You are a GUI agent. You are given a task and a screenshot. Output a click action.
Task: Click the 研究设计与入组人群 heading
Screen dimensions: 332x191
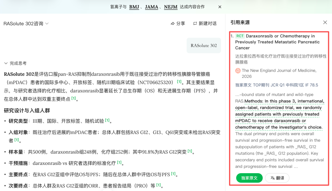[x=27, y=110]
